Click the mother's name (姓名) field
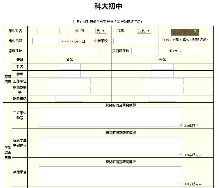The height and width of the screenshot is (188, 219). click(x=162, y=67)
